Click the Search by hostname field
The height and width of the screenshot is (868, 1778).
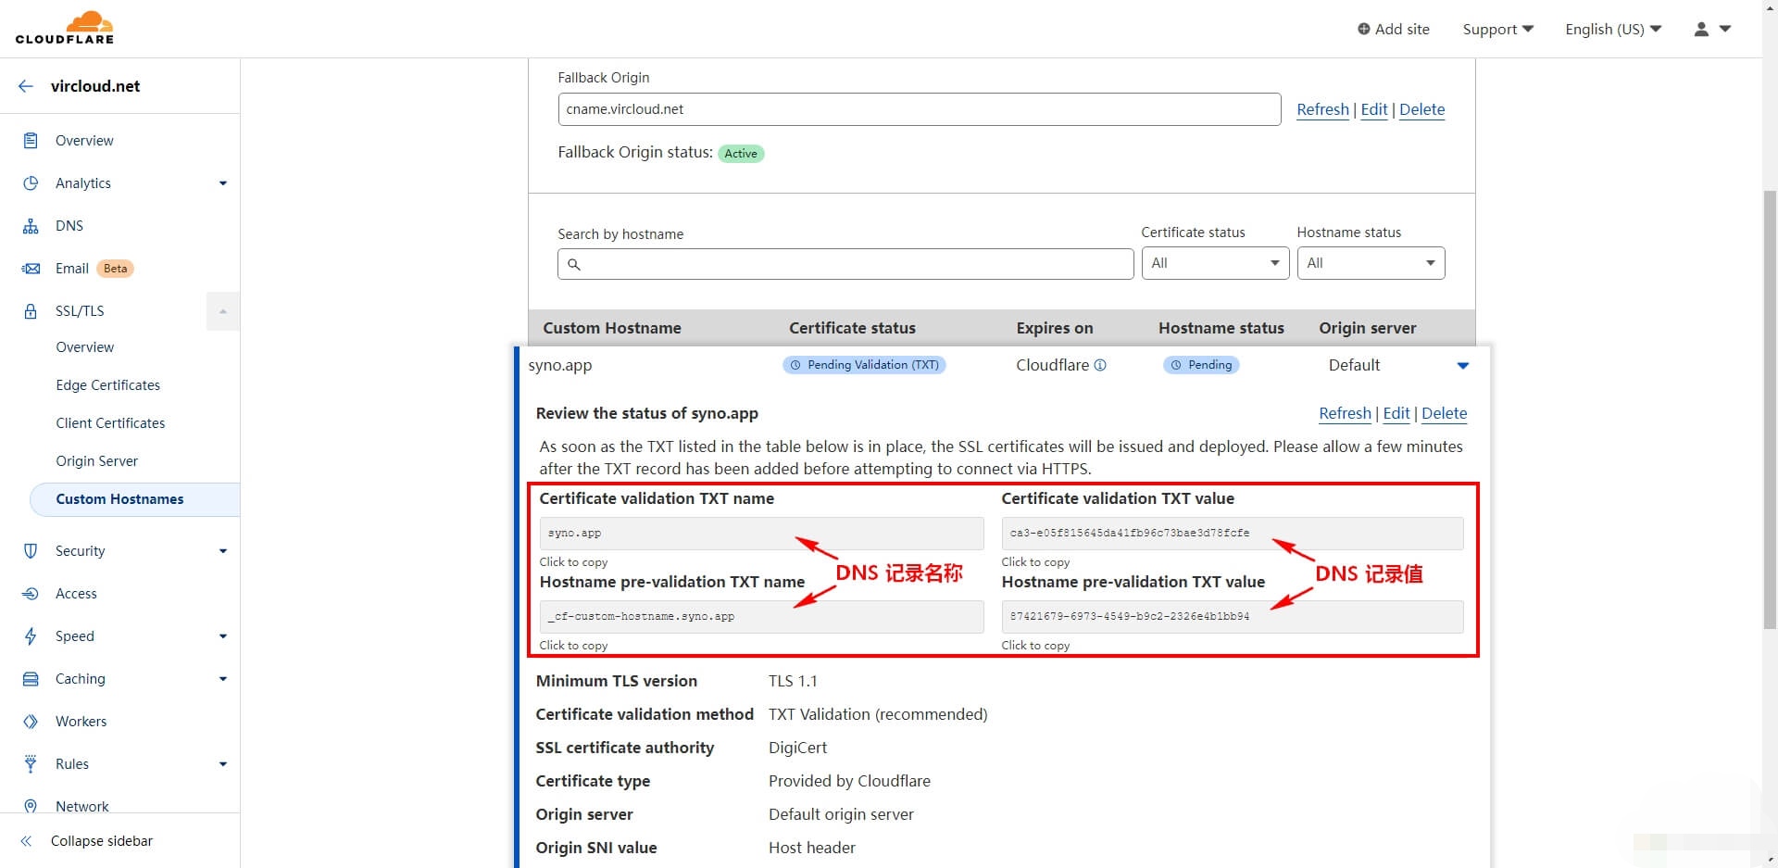pos(845,264)
